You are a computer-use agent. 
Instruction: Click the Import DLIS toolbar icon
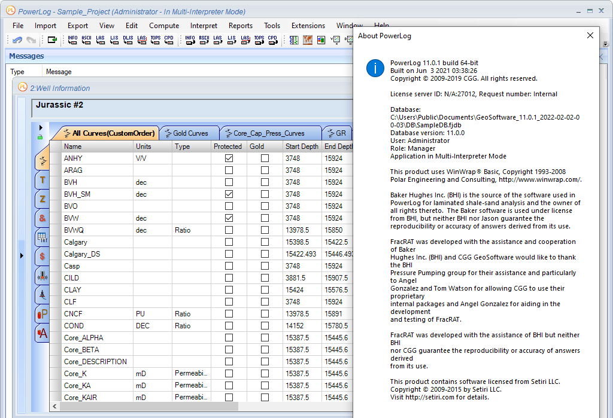pyautogui.click(x=128, y=40)
